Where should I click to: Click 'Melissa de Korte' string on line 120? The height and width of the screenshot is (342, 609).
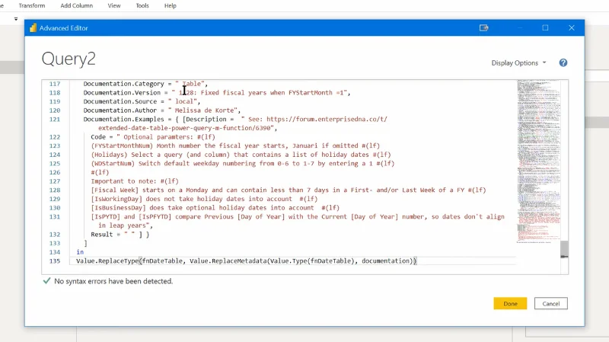204,110
